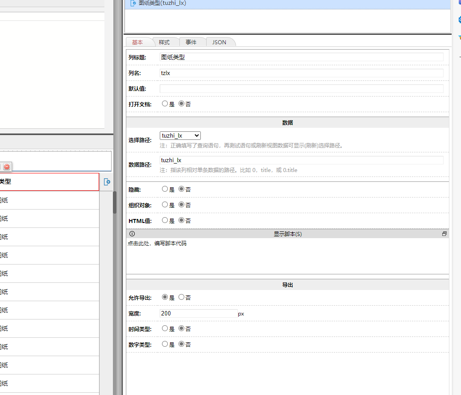
Task: Open the 事件 tab
Action: [x=191, y=42]
